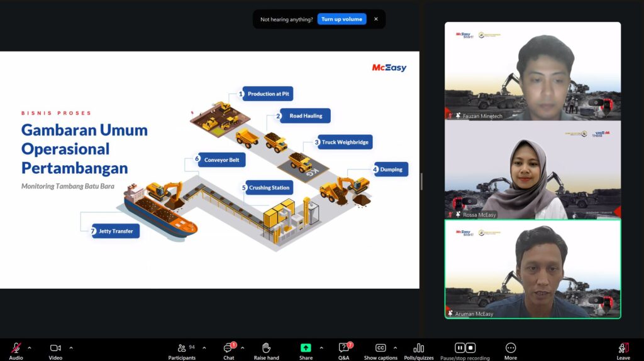The width and height of the screenshot is (644, 361).
Task: Unmute the microphone via Audio icon
Action: click(16, 348)
